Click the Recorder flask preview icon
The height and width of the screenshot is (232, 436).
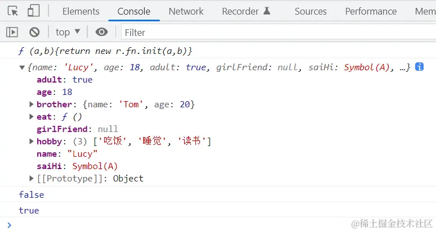(x=266, y=11)
